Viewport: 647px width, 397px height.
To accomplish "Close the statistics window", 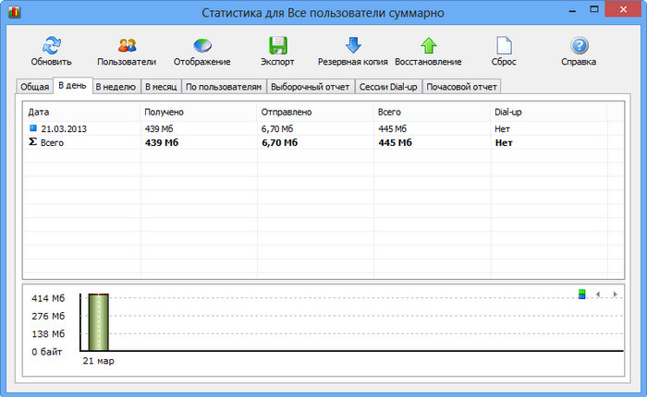I will point(623,9).
